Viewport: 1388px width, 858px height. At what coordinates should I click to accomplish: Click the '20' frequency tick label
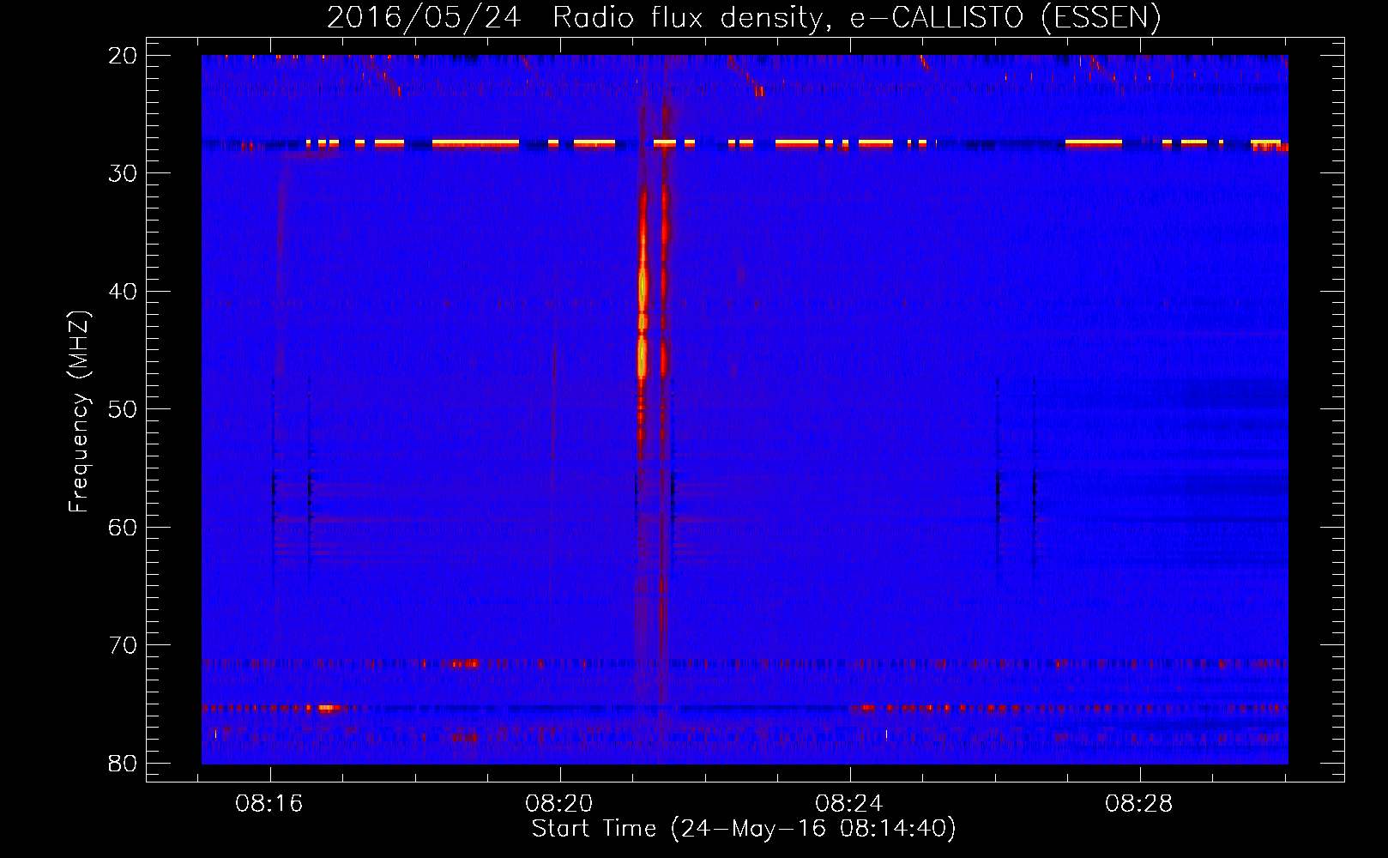click(124, 56)
